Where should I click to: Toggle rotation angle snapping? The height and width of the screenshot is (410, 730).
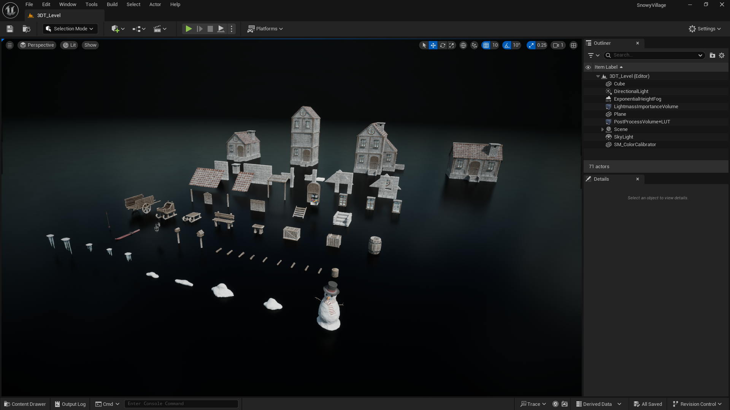tap(507, 45)
